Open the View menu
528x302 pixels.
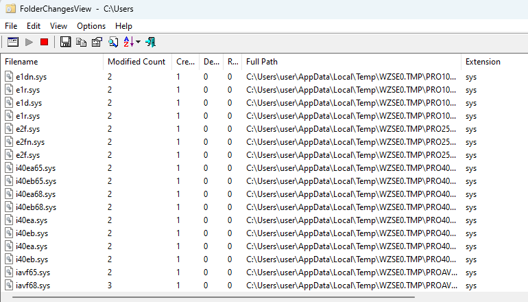pos(59,25)
